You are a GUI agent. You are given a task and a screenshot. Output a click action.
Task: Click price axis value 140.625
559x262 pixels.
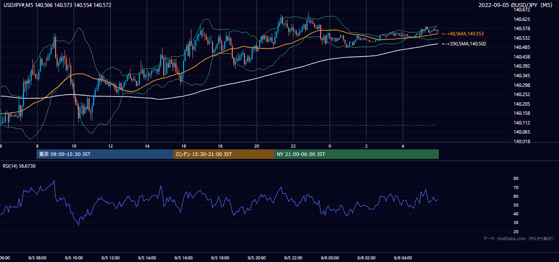(x=522, y=19)
